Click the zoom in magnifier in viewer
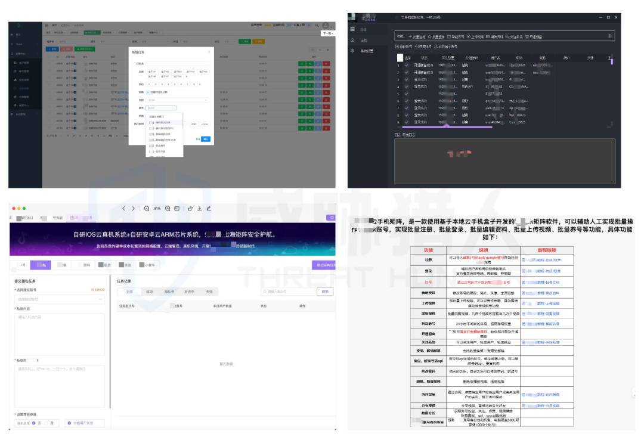The height and width of the screenshot is (443, 644). 168,209
